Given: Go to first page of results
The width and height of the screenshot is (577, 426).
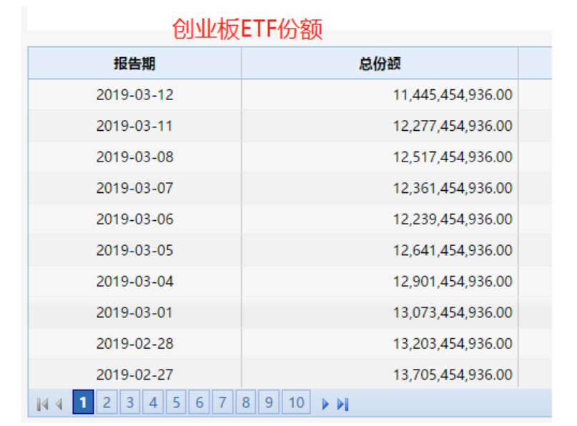Looking at the screenshot, I should tap(42, 404).
